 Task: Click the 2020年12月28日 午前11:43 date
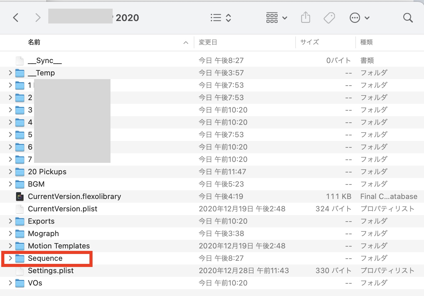pos(244,271)
